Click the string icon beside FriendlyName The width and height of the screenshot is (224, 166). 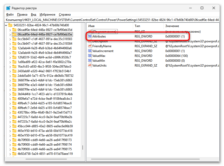(x=90, y=46)
